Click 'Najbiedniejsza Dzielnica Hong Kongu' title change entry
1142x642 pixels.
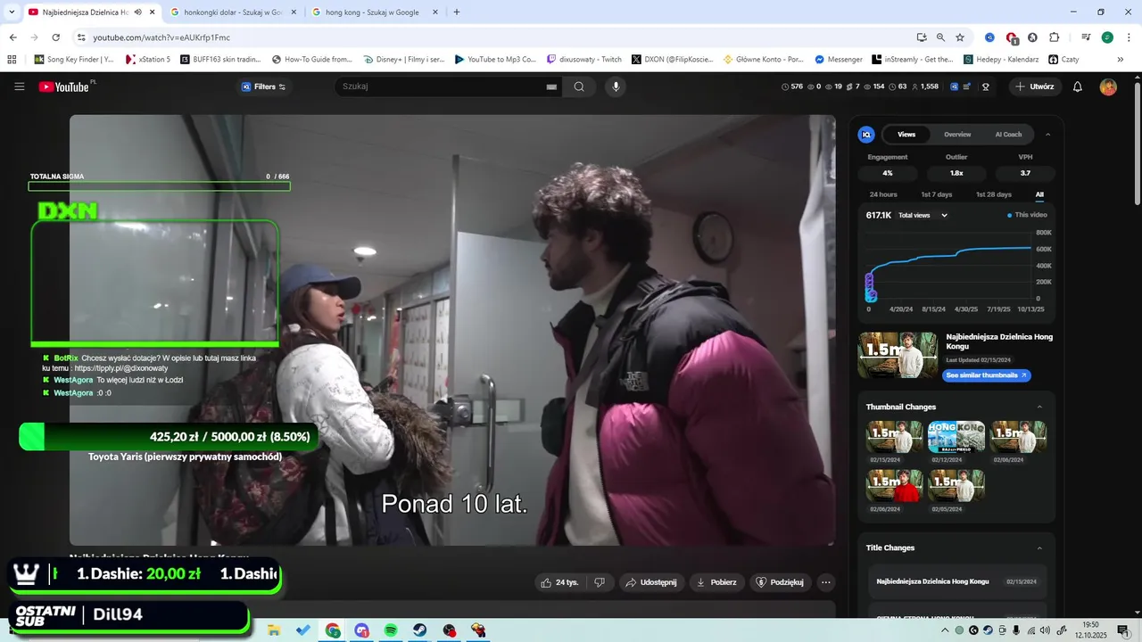(x=957, y=581)
